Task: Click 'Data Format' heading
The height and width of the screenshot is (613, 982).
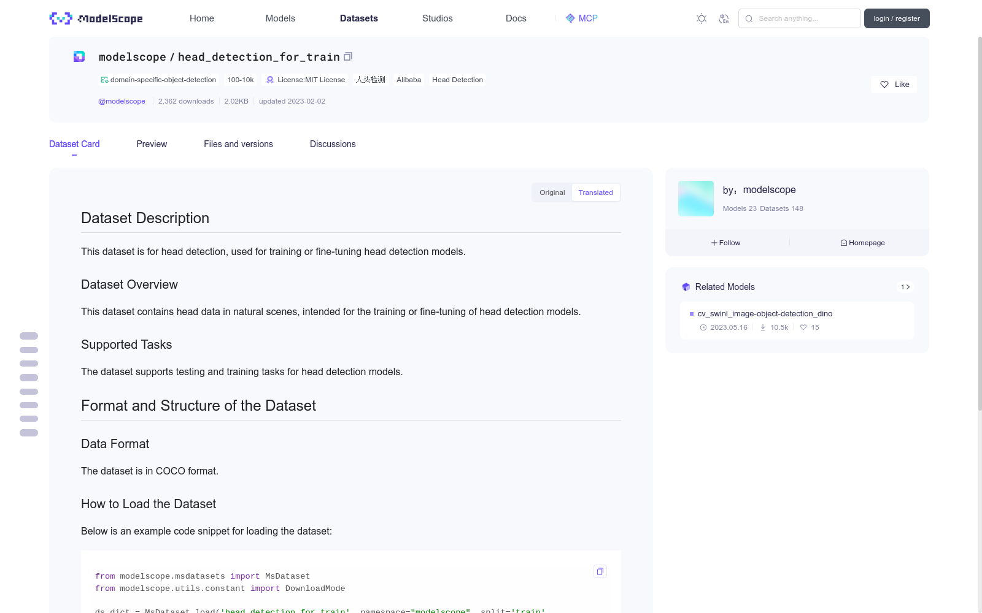Action: click(x=115, y=444)
